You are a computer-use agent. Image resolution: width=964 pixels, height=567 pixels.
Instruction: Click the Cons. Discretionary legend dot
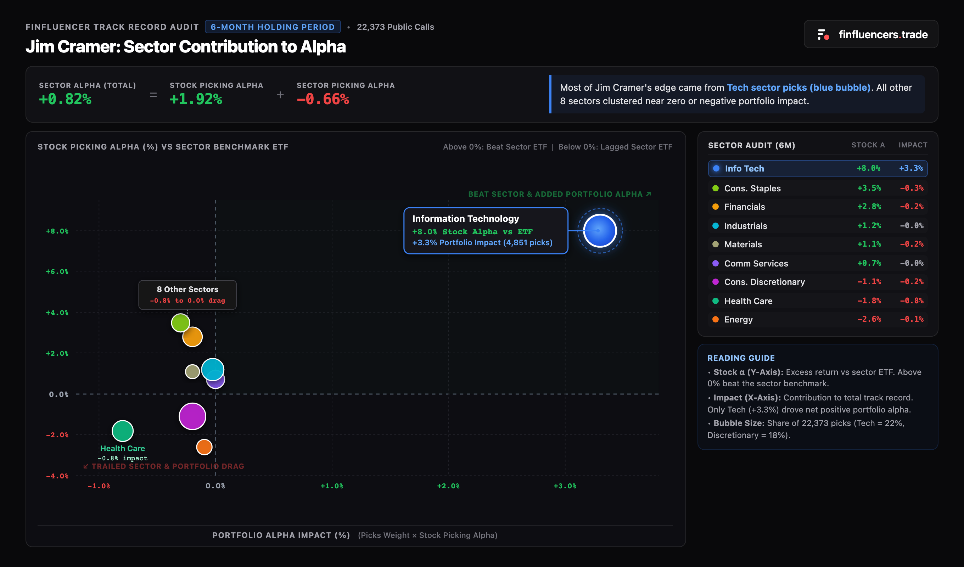[715, 282]
